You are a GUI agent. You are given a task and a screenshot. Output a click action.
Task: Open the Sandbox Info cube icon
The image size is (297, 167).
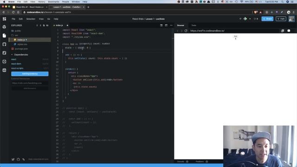[x=4, y=27]
